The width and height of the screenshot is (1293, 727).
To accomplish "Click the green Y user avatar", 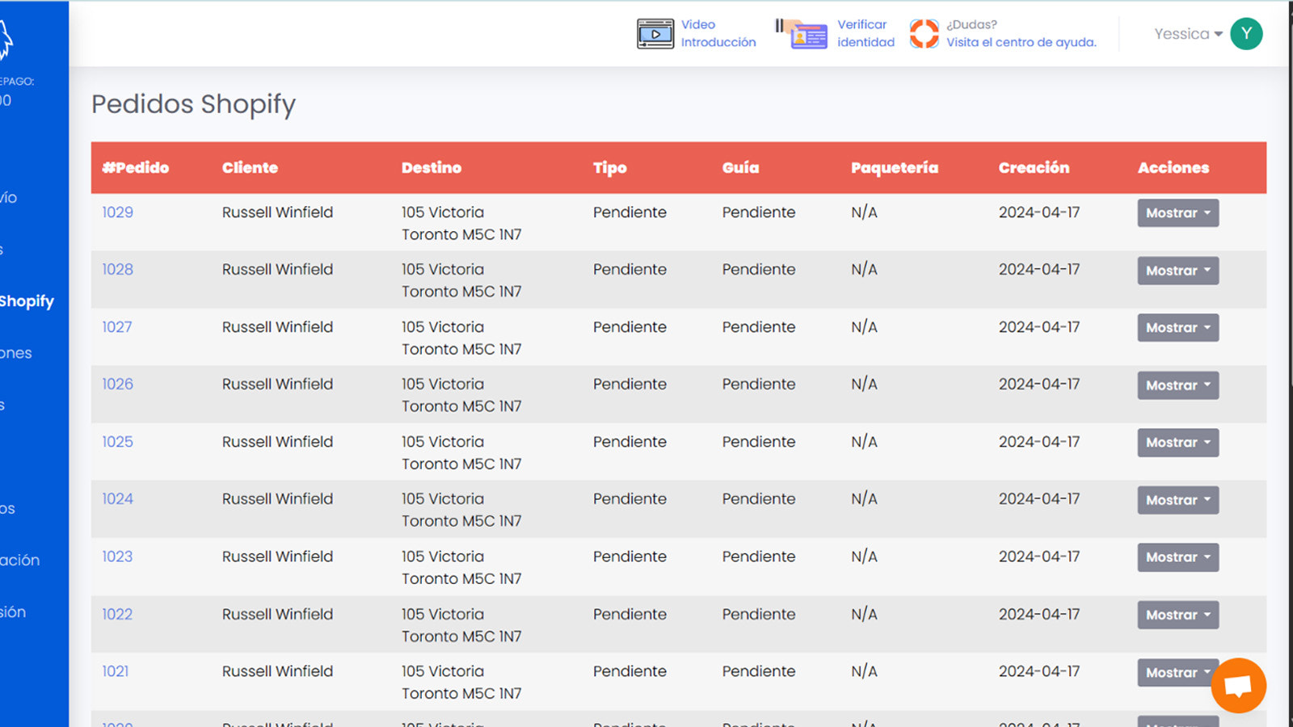I will (1246, 34).
